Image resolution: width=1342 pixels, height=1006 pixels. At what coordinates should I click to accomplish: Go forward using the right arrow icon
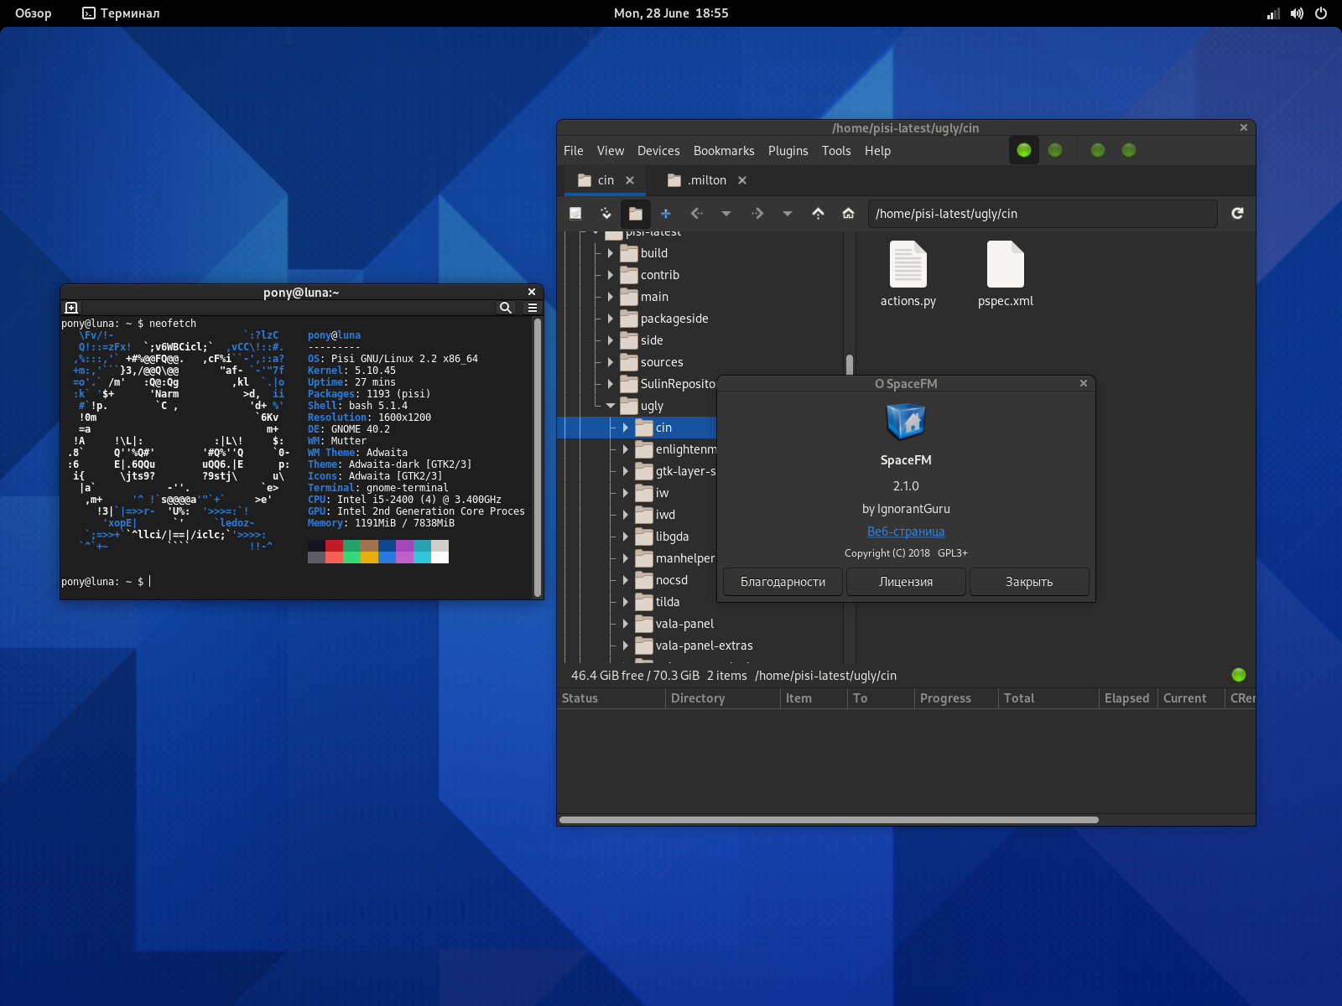757,214
